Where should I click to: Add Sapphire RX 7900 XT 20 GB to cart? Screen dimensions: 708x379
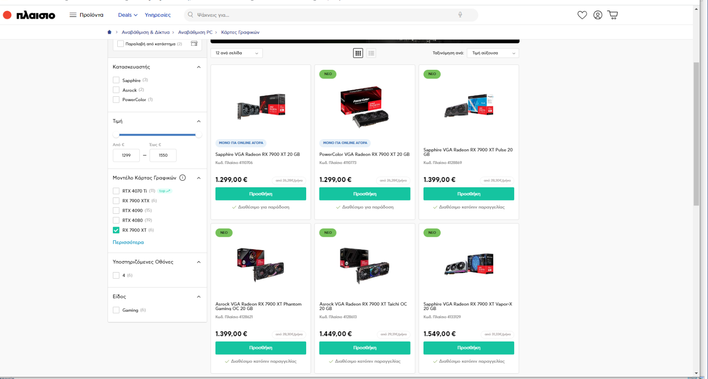click(261, 194)
